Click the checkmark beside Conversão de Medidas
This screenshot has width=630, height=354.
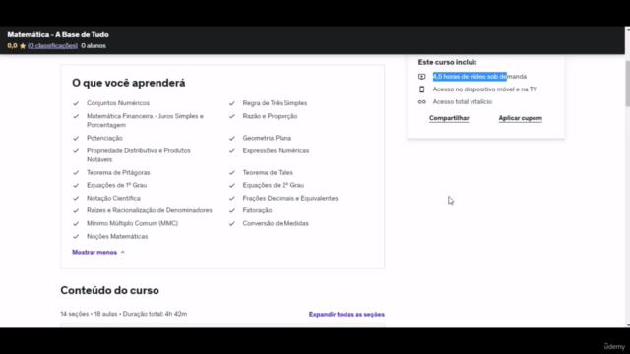(x=232, y=224)
